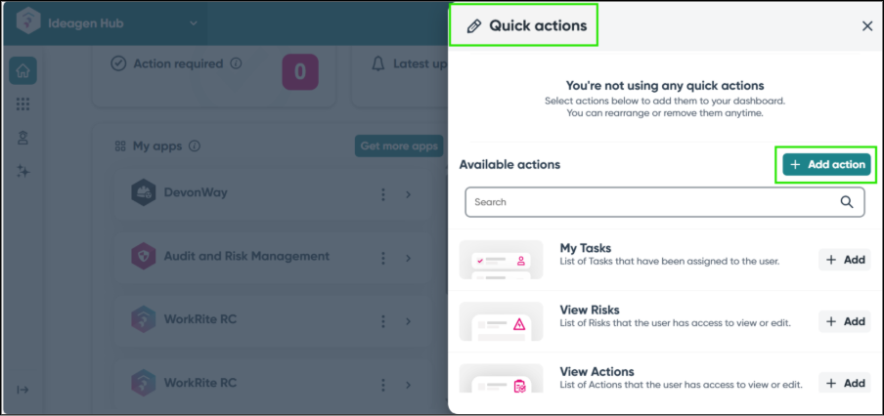Open the Ideagen Hub dropdown
The image size is (884, 416).
tap(193, 22)
